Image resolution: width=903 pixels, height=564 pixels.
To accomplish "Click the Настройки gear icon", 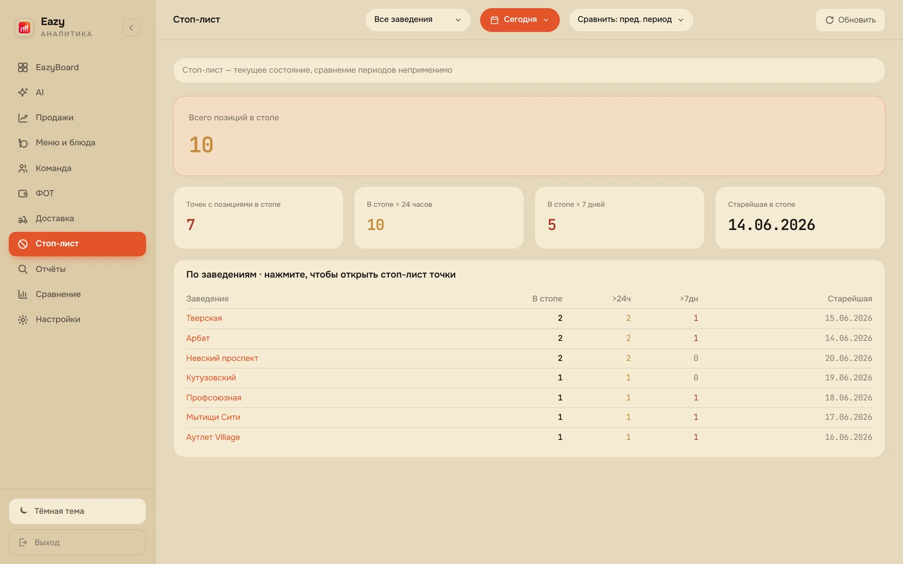I will click(23, 319).
